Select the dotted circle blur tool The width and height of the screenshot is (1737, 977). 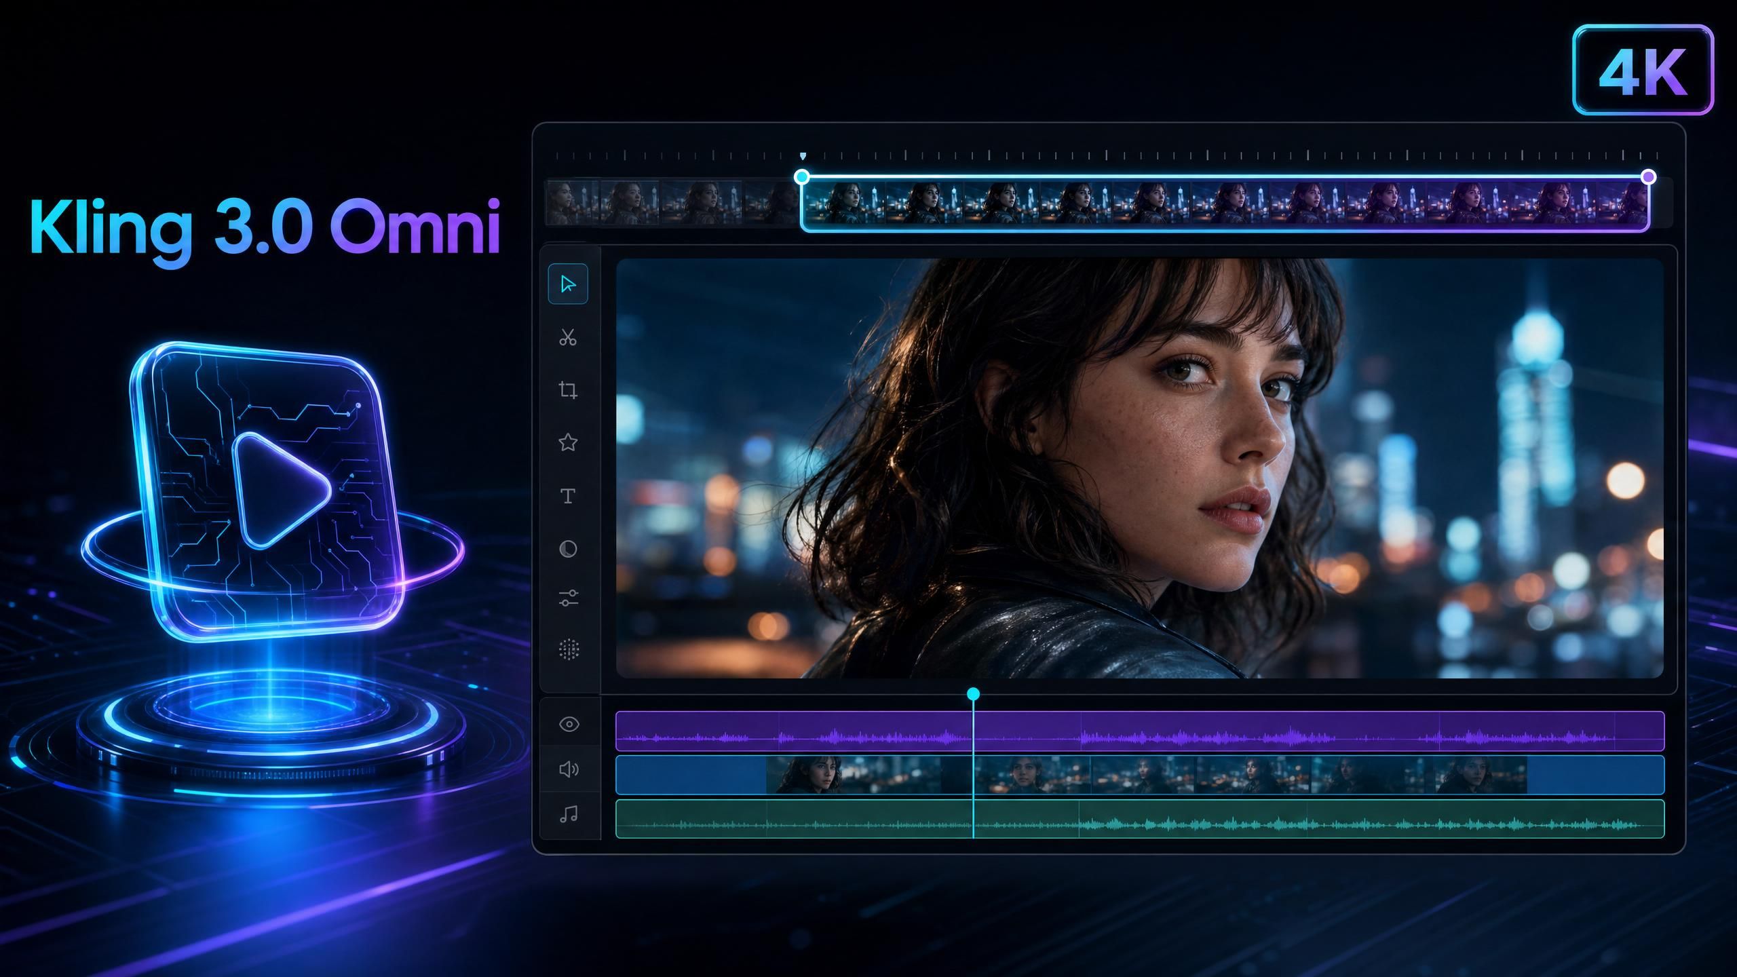tap(569, 650)
